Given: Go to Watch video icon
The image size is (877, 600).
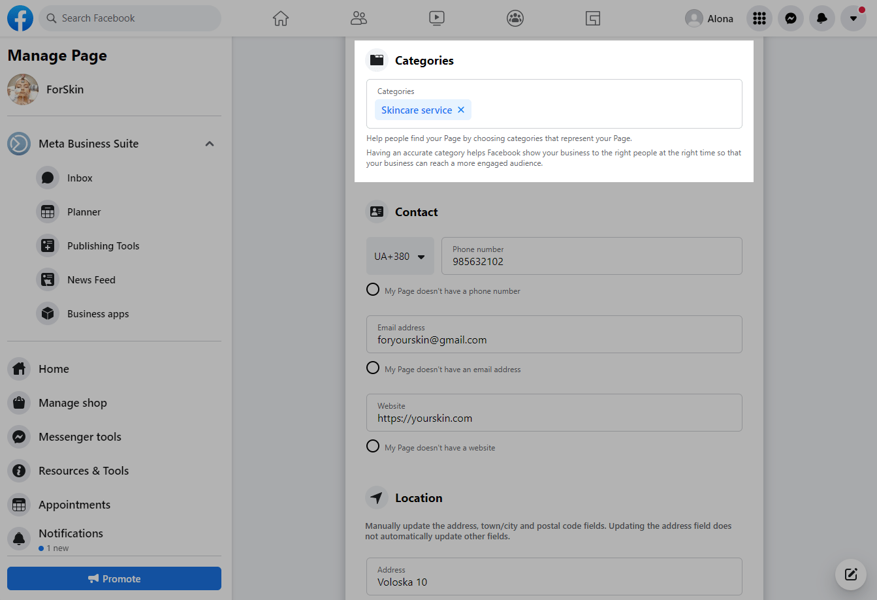Looking at the screenshot, I should [x=437, y=18].
